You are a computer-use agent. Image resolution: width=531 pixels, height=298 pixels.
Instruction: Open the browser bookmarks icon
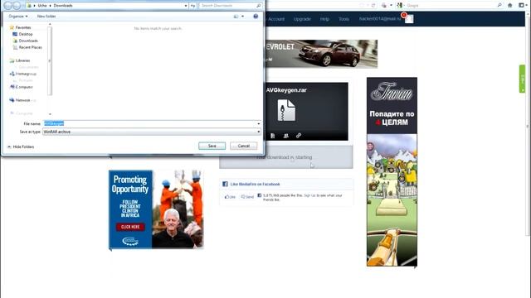click(522, 6)
